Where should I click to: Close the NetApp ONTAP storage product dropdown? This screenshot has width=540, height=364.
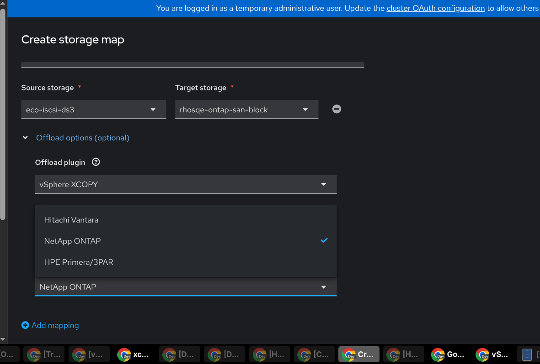[x=186, y=287]
